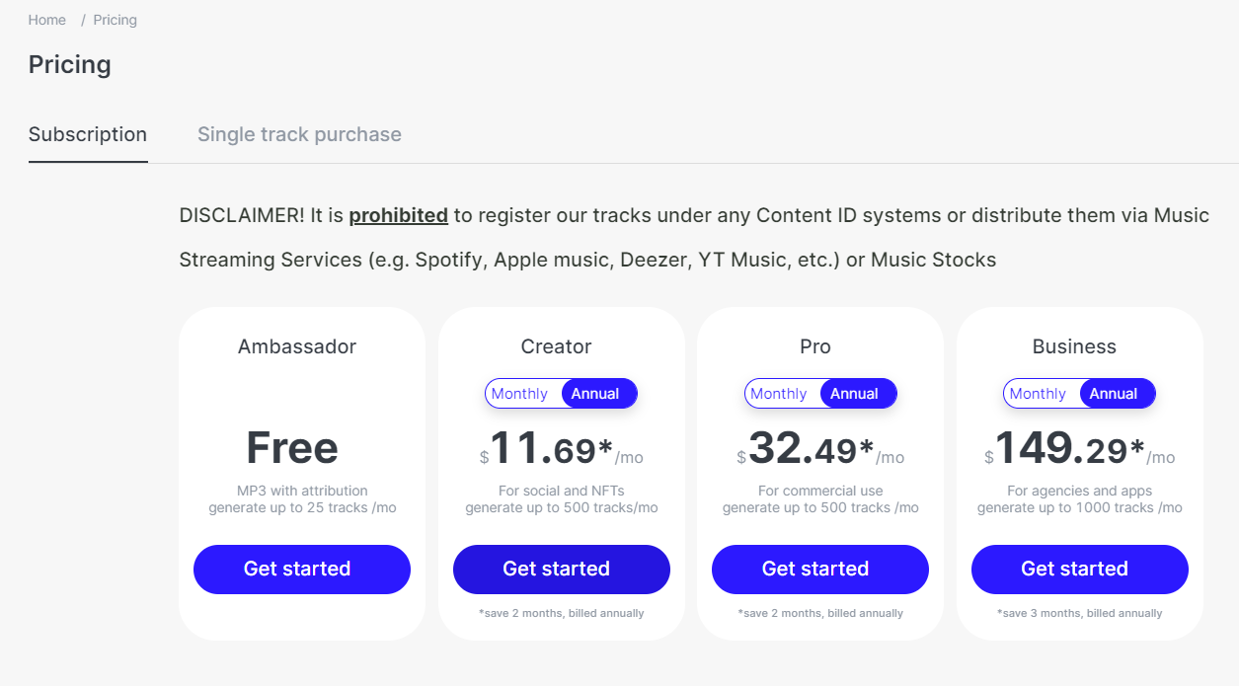Switch Pro plan to Monthly billing
Viewport: 1239px width, 686px height.
click(x=779, y=394)
